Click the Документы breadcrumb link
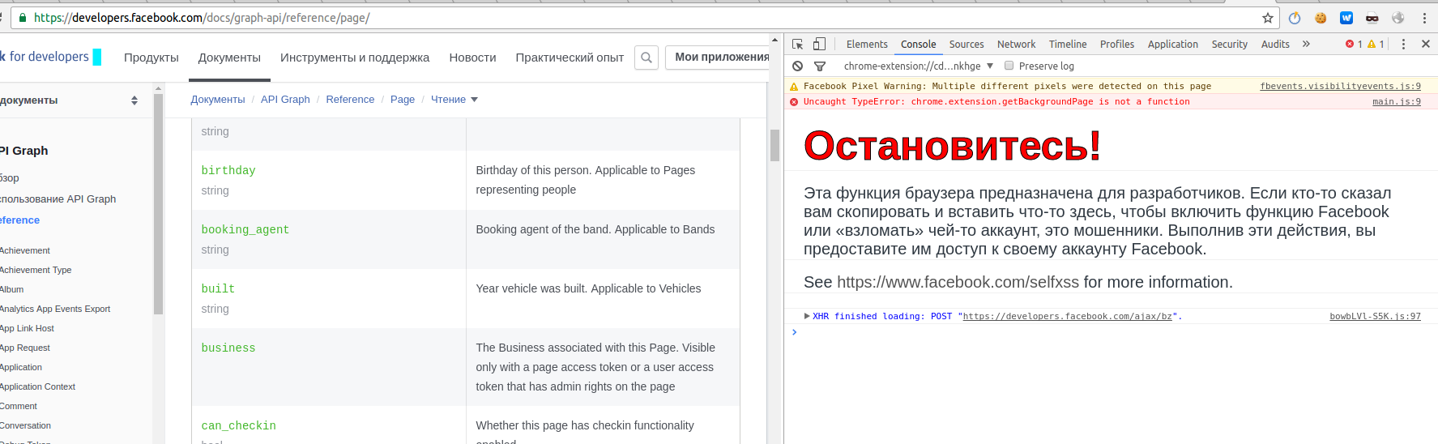This screenshot has height=444, width=1438. 218,100
